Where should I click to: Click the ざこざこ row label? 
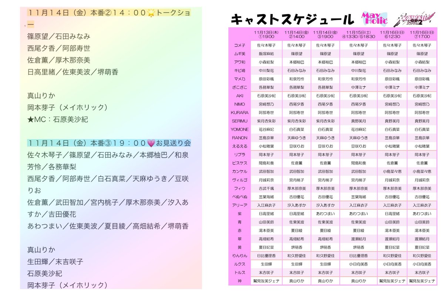(240, 87)
